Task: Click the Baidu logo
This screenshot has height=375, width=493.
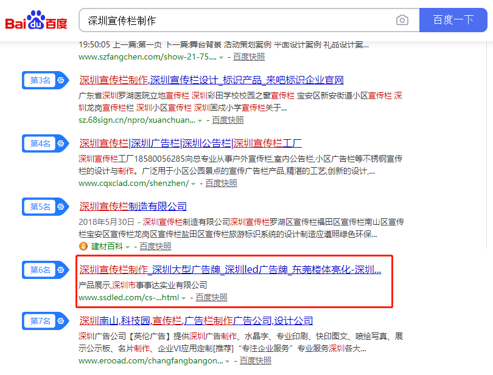Action: click(x=36, y=21)
